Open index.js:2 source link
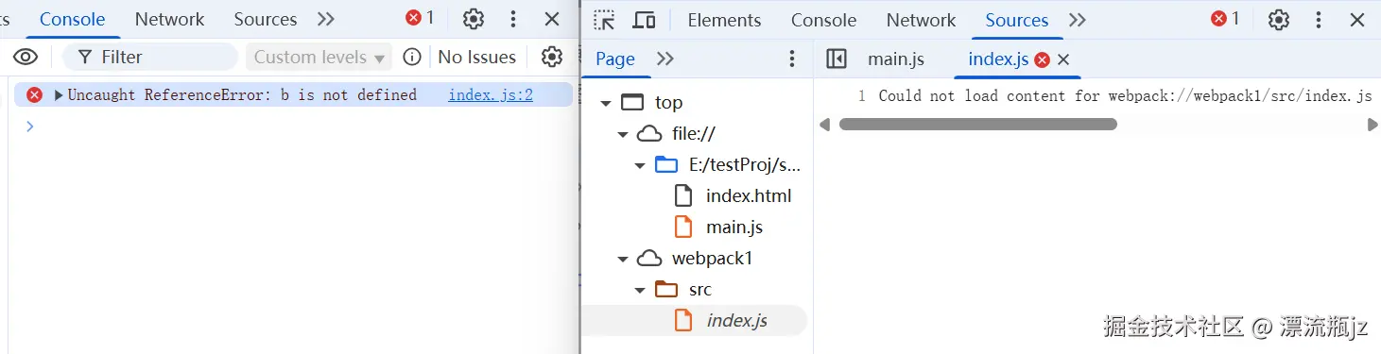1381x354 pixels. click(491, 94)
